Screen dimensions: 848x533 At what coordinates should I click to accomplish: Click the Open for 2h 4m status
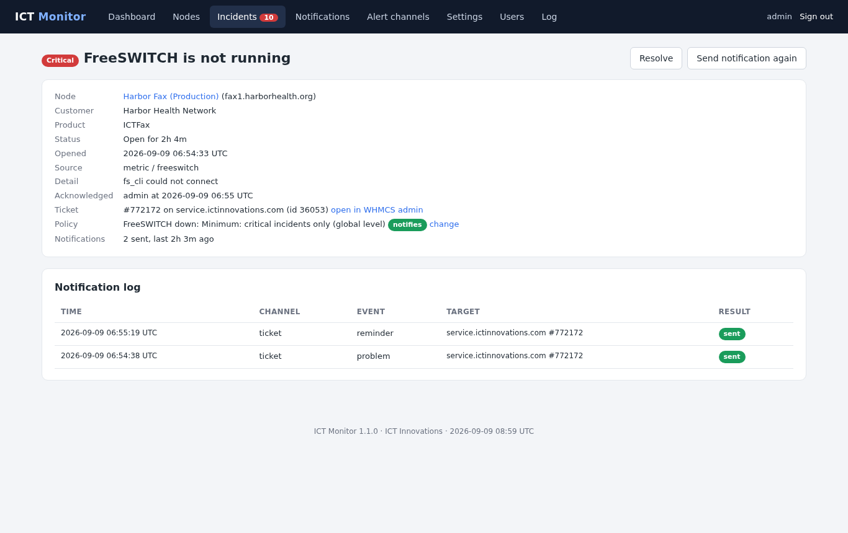155,139
